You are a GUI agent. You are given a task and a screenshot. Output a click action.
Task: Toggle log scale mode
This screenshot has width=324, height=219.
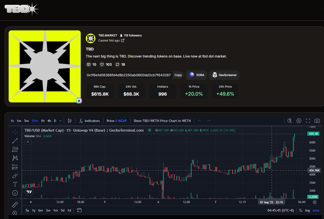tap(308, 210)
